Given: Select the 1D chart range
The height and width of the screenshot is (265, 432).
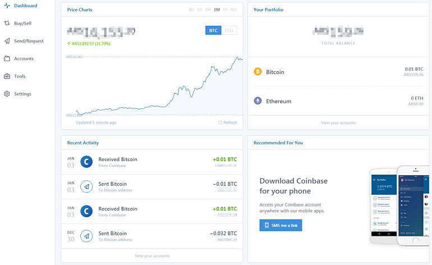Looking at the screenshot, I should coord(200,10).
